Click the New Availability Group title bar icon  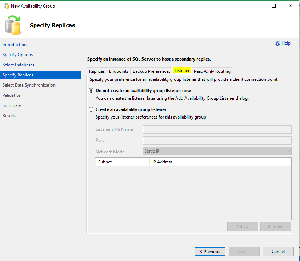click(x=6, y=6)
